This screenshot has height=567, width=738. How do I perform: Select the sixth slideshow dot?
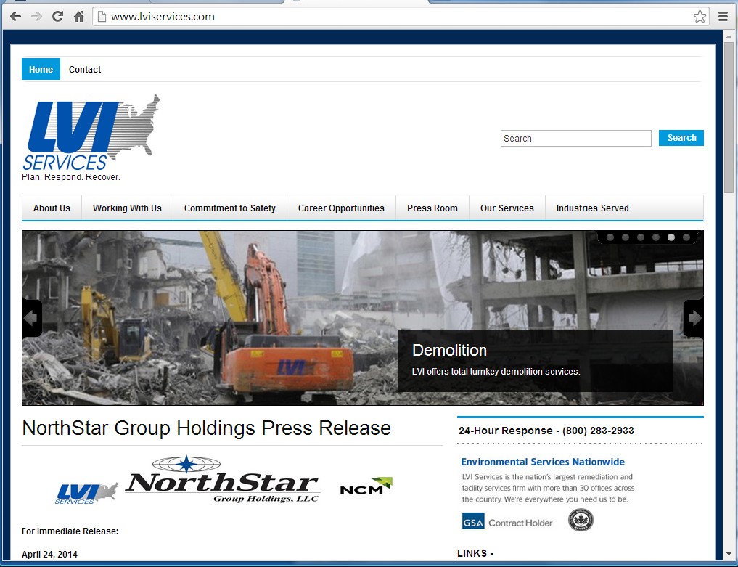686,237
